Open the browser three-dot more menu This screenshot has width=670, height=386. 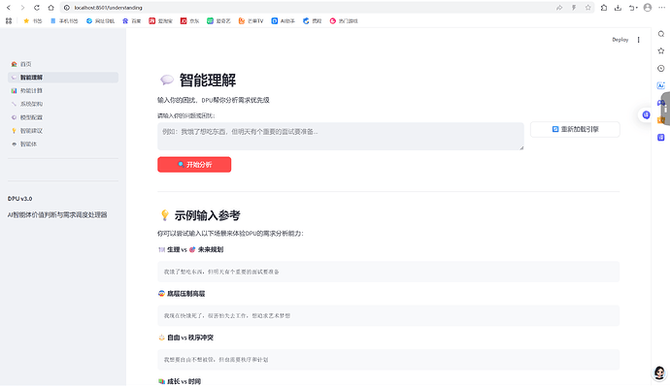662,8
